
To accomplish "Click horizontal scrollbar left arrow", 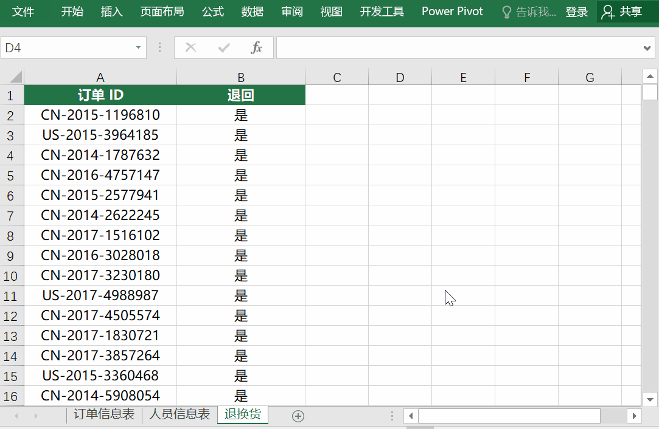I will click(411, 416).
